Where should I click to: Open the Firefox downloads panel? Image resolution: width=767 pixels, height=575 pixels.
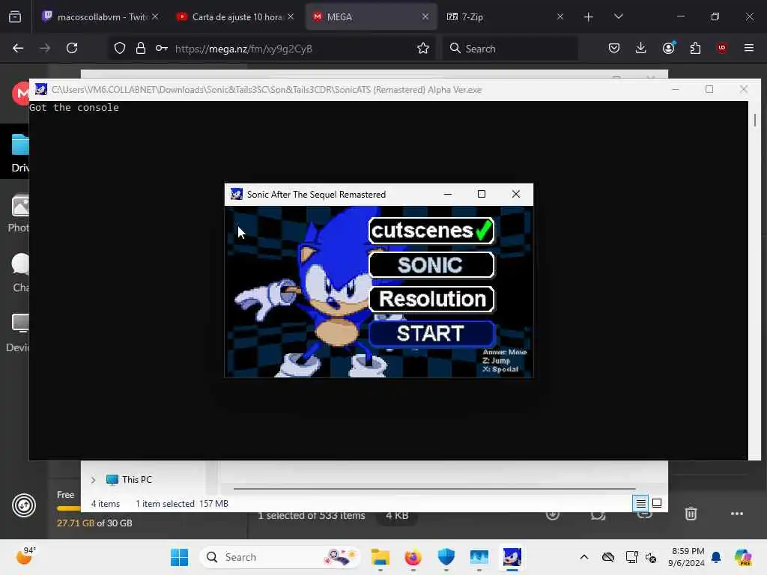[641, 48]
